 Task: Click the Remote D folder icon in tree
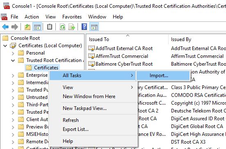pyautogui.click(x=21, y=142)
